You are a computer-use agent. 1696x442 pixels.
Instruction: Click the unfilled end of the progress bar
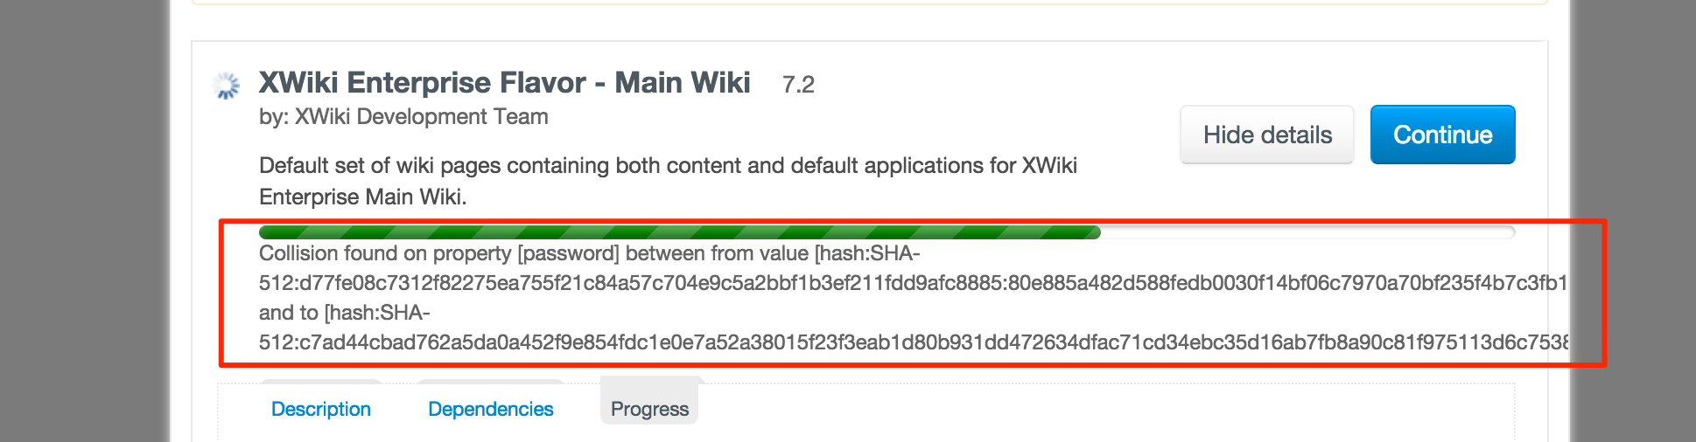[x=1307, y=232]
